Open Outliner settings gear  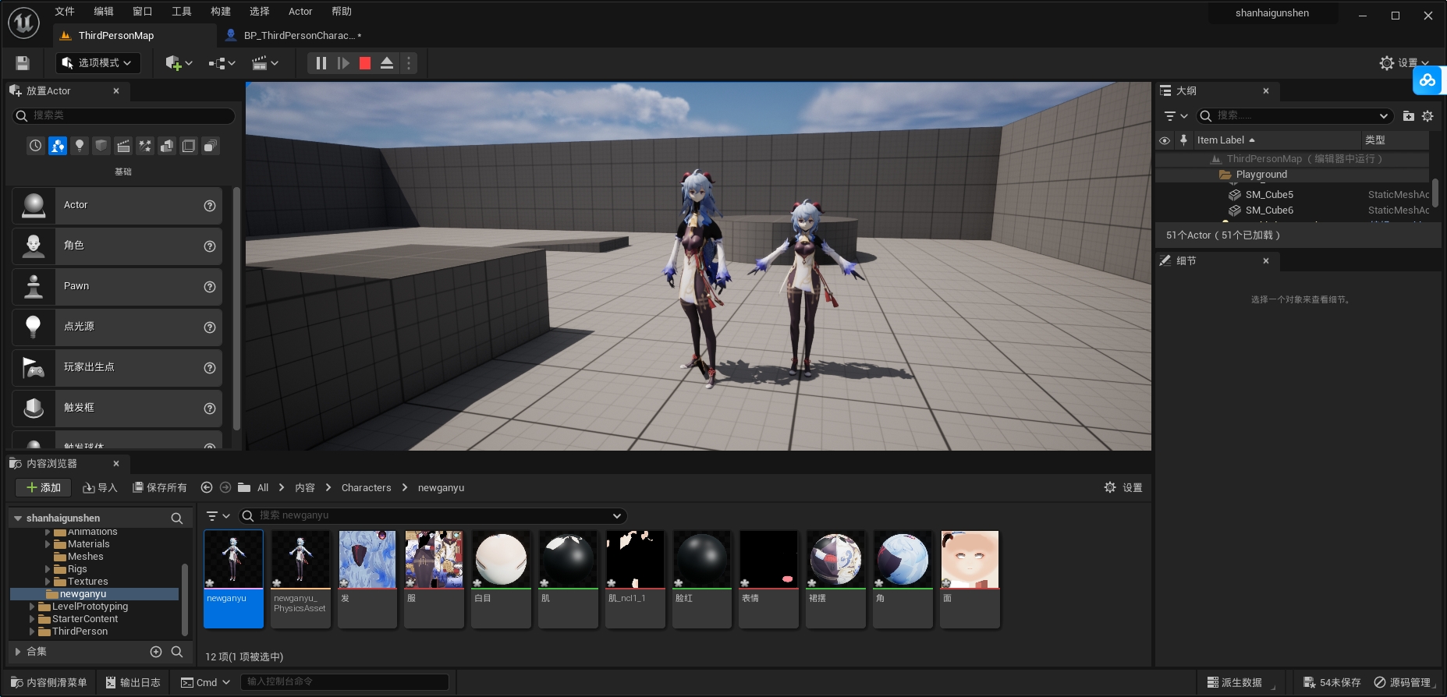(1427, 116)
